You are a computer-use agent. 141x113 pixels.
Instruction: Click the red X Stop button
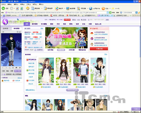[x=17, y=8]
